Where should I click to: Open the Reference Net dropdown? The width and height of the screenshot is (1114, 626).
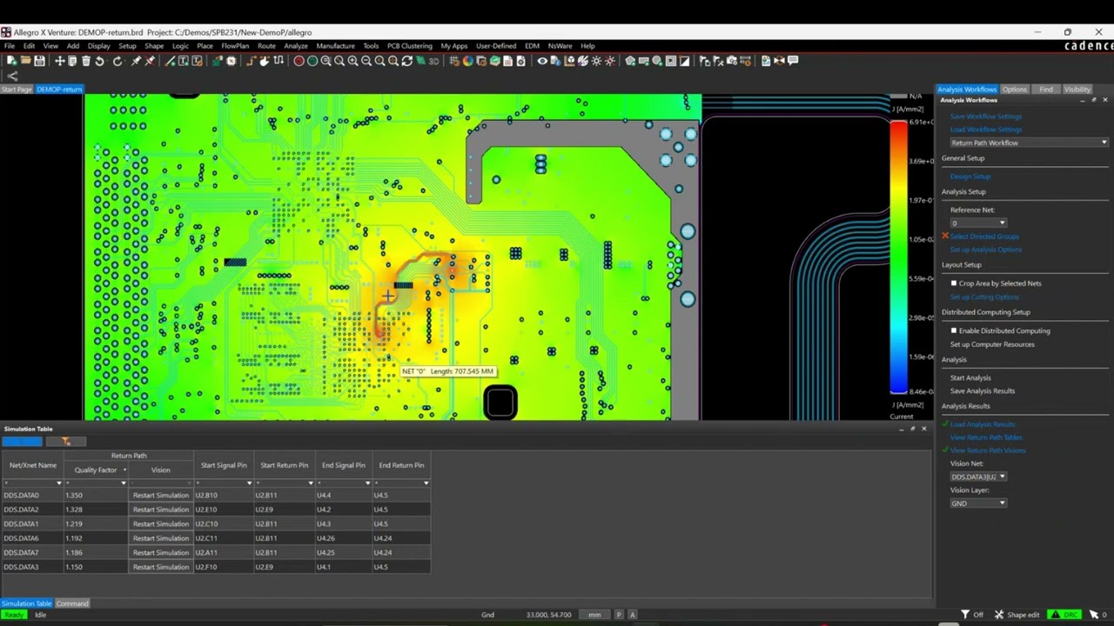click(x=978, y=223)
